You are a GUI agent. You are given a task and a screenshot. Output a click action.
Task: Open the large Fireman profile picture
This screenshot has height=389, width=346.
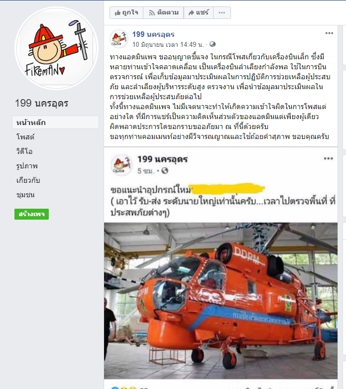point(57,48)
